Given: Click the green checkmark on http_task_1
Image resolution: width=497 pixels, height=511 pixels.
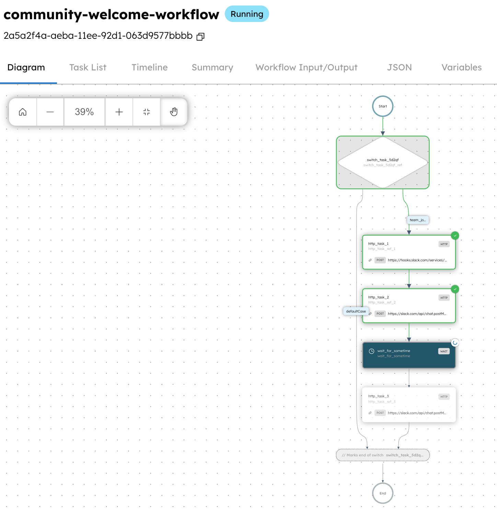Looking at the screenshot, I should click(455, 235).
